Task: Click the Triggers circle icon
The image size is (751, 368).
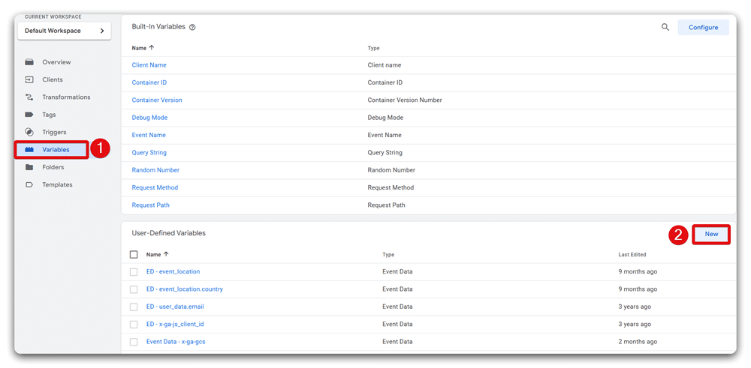Action: coord(29,132)
